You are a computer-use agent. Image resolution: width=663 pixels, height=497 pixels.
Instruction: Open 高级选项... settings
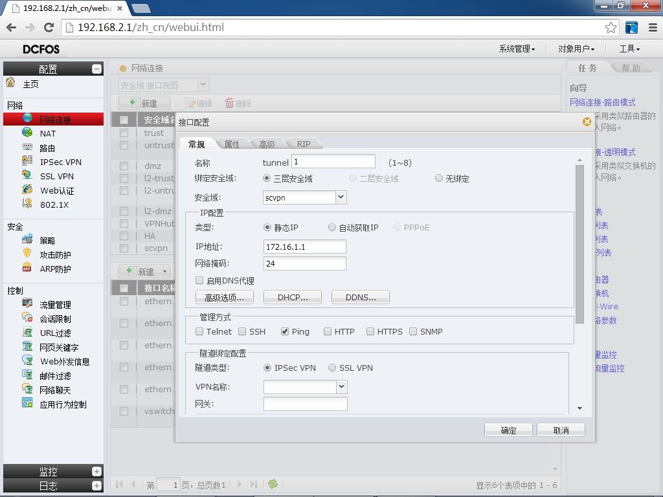pos(225,298)
